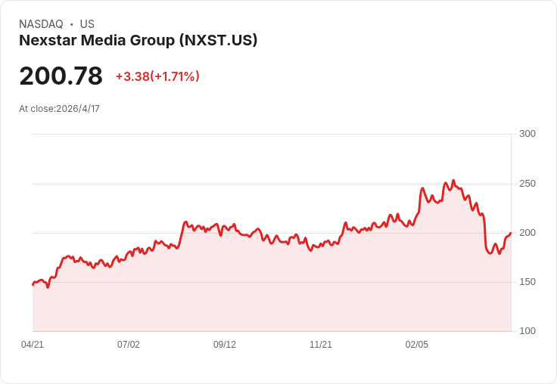Viewport: 557px width, 384px height.
Task: Click the leftmost start of the price line
Action: [x=33, y=285]
